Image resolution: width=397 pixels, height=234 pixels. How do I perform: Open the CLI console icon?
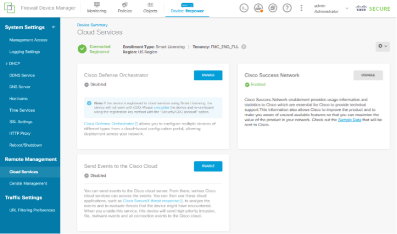coord(244,8)
